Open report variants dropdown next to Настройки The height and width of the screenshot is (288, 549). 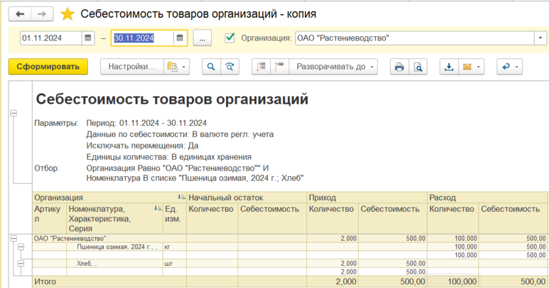[176, 66]
